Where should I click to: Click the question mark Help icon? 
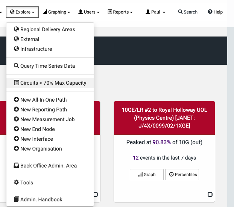point(210,12)
